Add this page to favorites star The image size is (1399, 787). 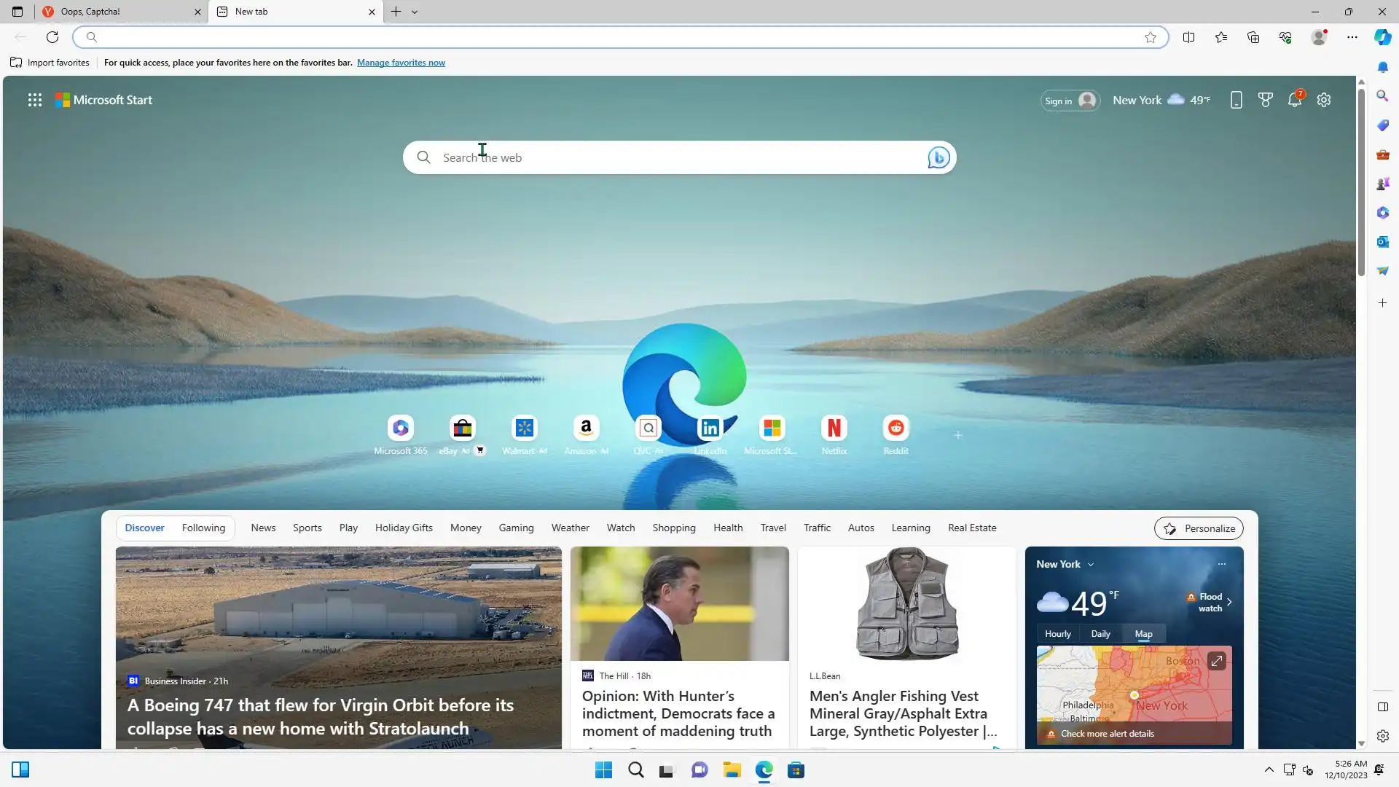pos(1151,37)
